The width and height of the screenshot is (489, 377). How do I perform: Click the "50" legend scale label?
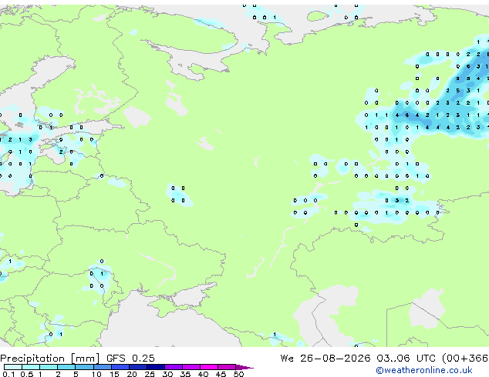(238, 374)
